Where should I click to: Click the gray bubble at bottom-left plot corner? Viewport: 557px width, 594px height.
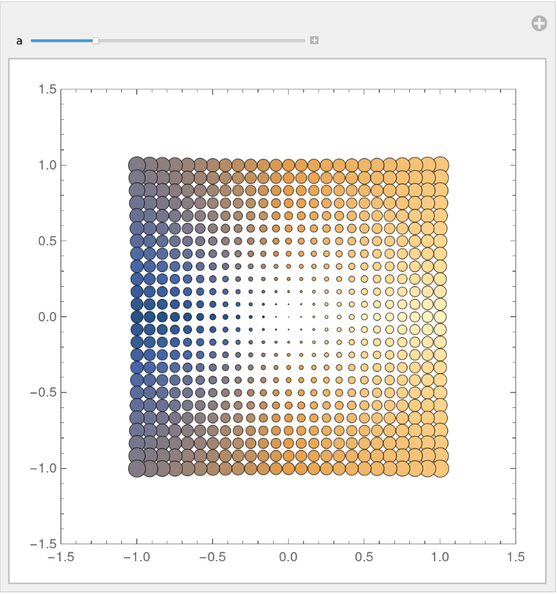pos(137,468)
